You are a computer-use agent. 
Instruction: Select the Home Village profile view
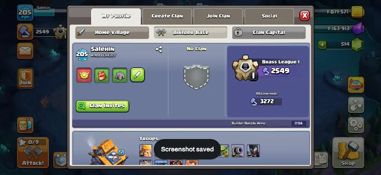(x=112, y=32)
